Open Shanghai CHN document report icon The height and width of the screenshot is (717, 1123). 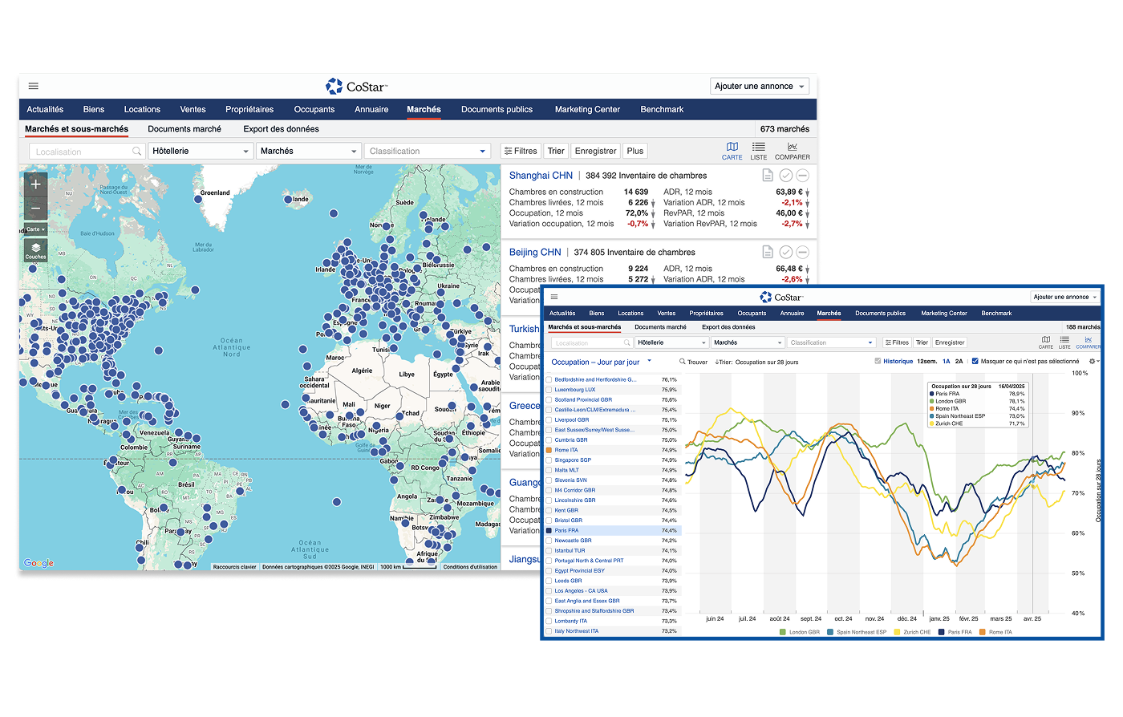pos(768,176)
